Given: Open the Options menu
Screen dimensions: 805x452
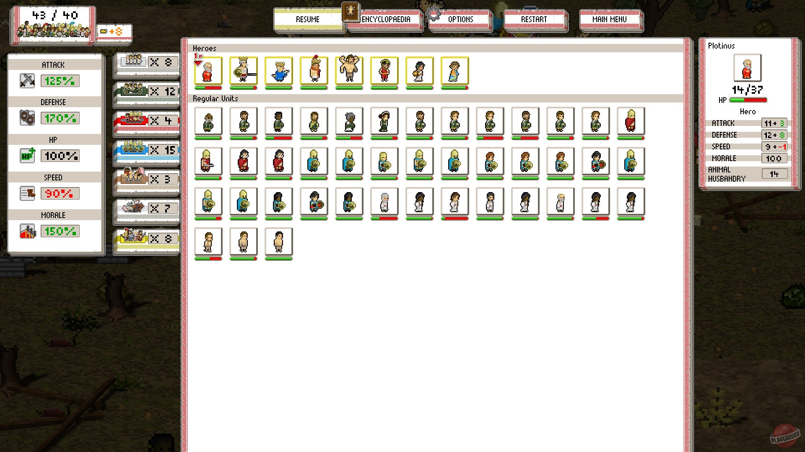Looking at the screenshot, I should [x=460, y=20].
